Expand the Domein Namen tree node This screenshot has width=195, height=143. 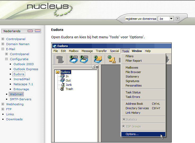(3, 44)
